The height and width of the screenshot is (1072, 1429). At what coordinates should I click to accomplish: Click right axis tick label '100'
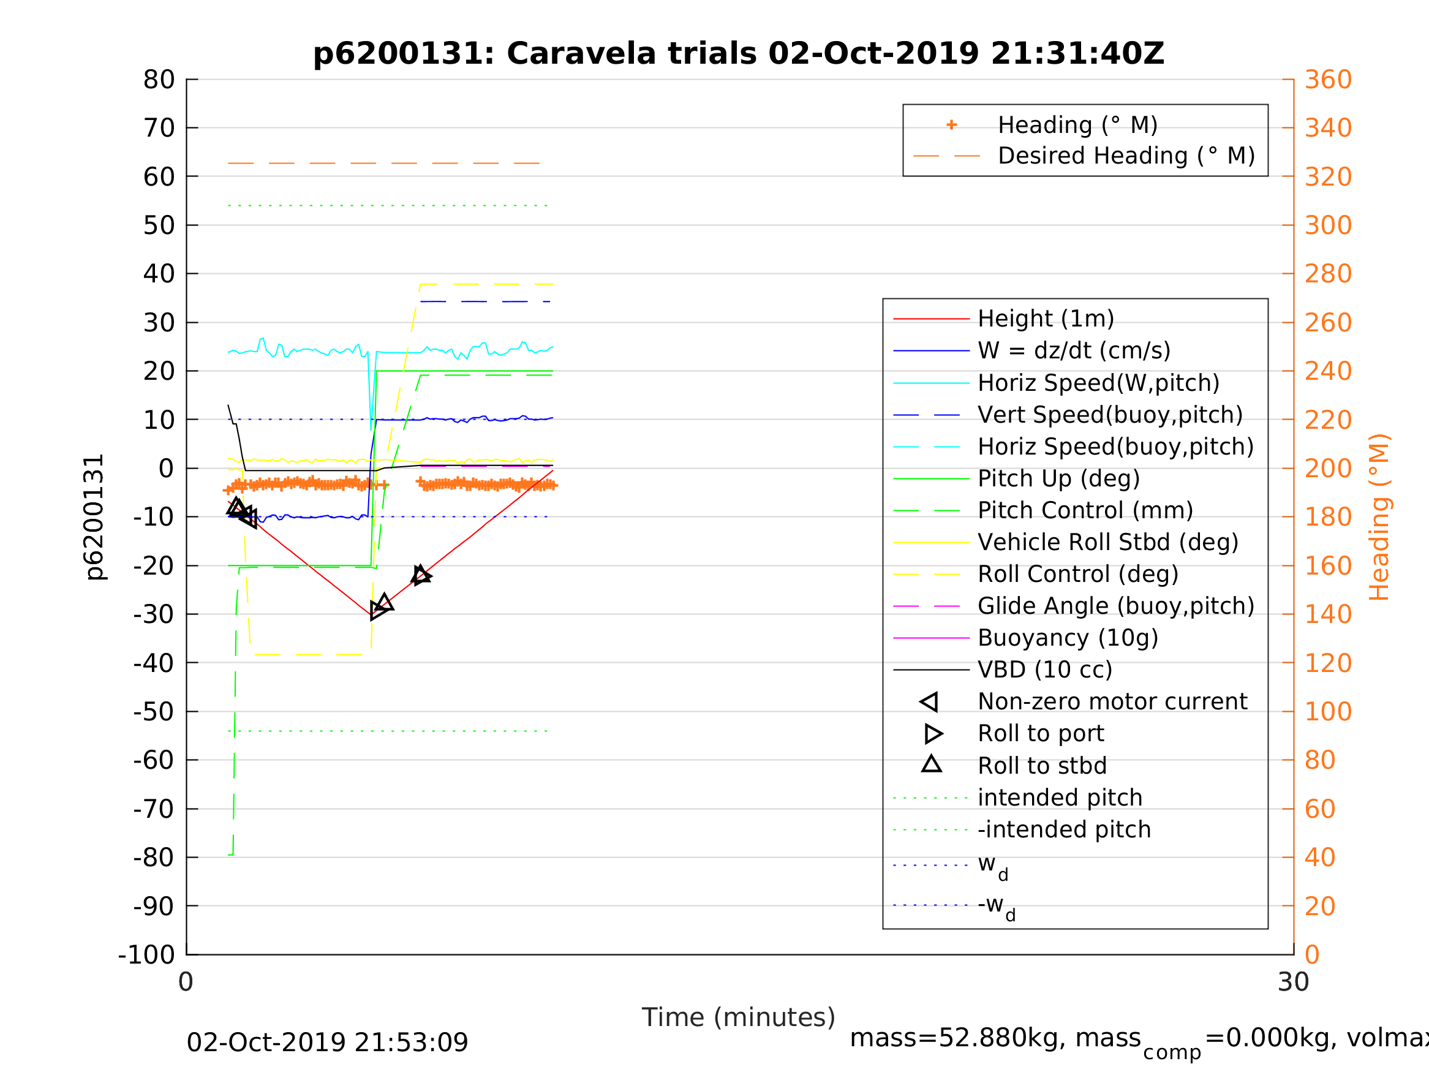(x=1328, y=711)
